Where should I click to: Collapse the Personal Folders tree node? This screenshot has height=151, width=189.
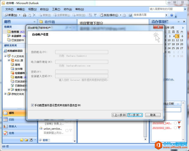(x=5, y=56)
